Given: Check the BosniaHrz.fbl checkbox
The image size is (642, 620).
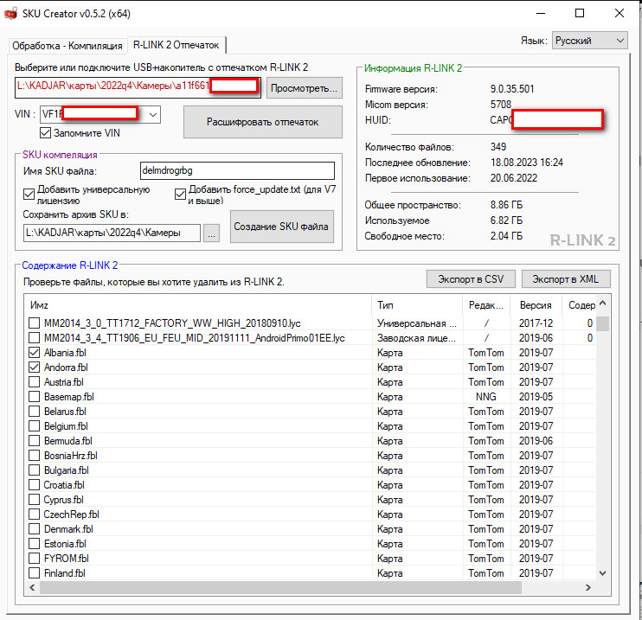Looking at the screenshot, I should tap(35, 456).
